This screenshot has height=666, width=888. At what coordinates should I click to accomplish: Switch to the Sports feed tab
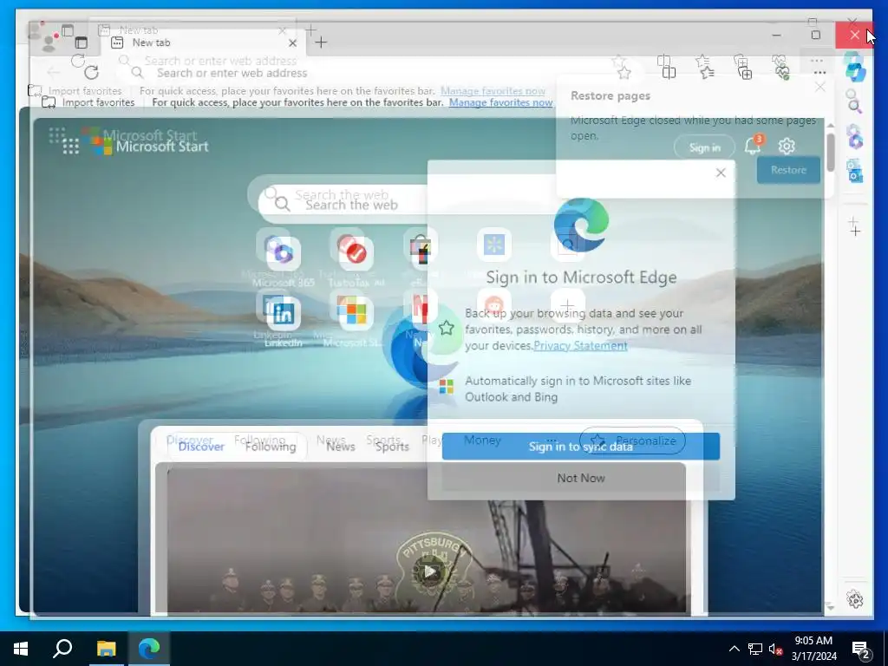pos(392,447)
